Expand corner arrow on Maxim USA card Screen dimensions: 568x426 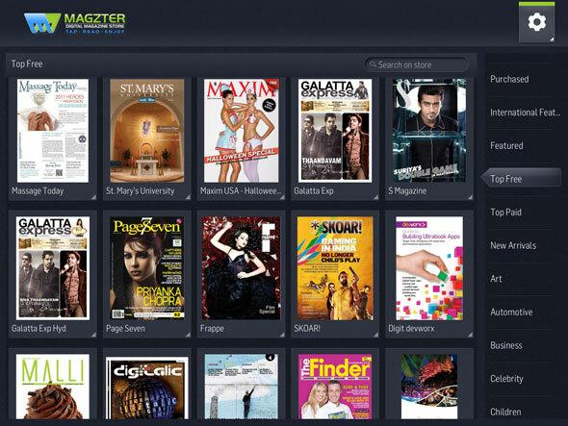pyautogui.click(x=282, y=197)
